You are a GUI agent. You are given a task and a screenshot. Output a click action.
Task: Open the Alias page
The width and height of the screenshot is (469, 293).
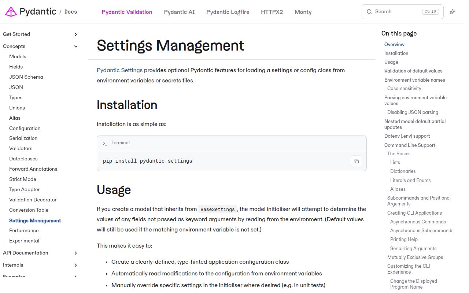pos(15,118)
